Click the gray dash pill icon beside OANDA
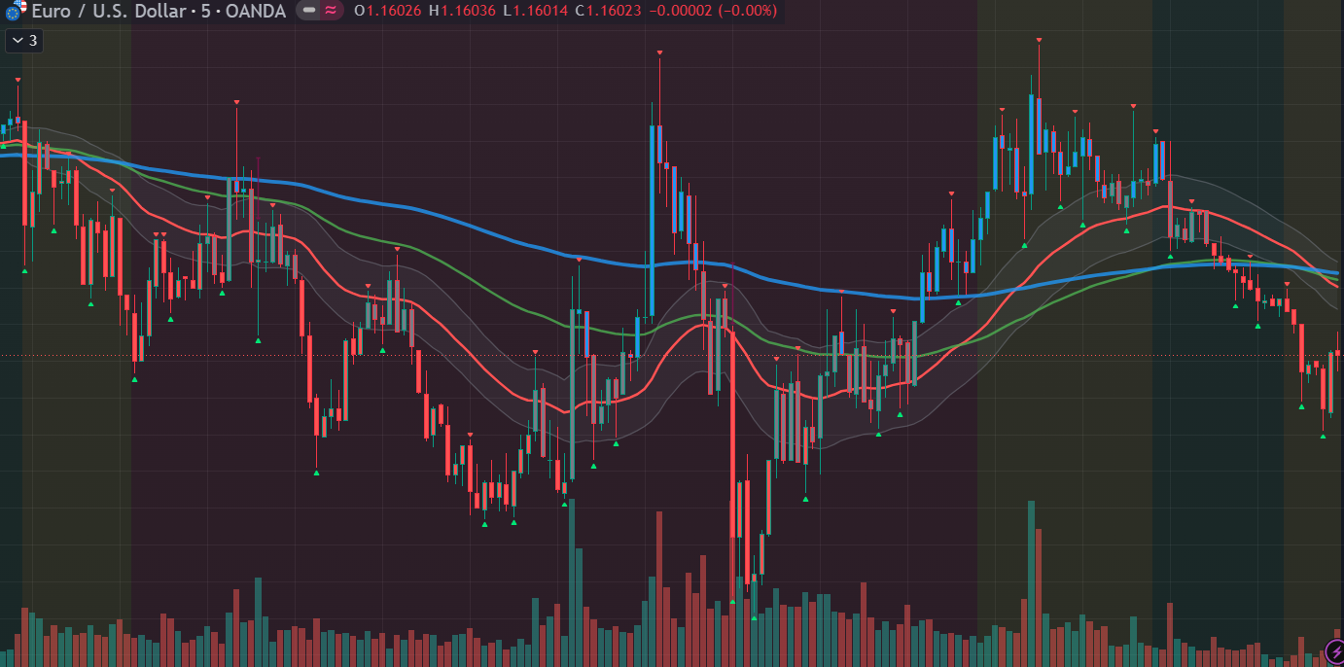 (308, 11)
